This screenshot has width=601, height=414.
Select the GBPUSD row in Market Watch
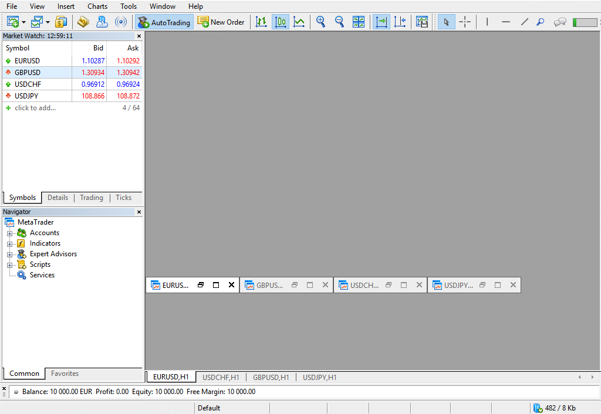[x=35, y=72]
